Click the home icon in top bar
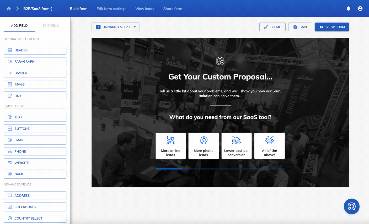Viewport: 369px width, 224px height. click(x=9, y=9)
